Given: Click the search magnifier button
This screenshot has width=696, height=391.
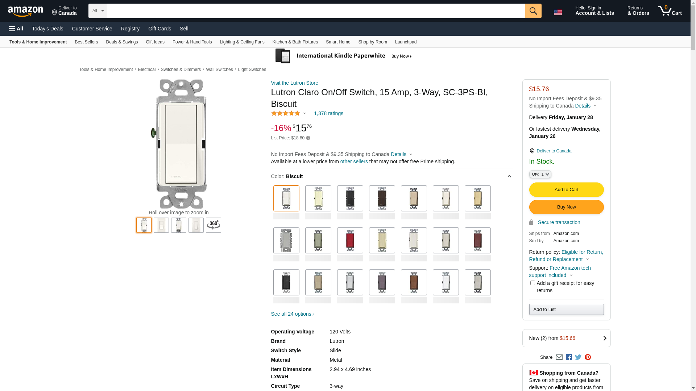Looking at the screenshot, I should pos(533,11).
